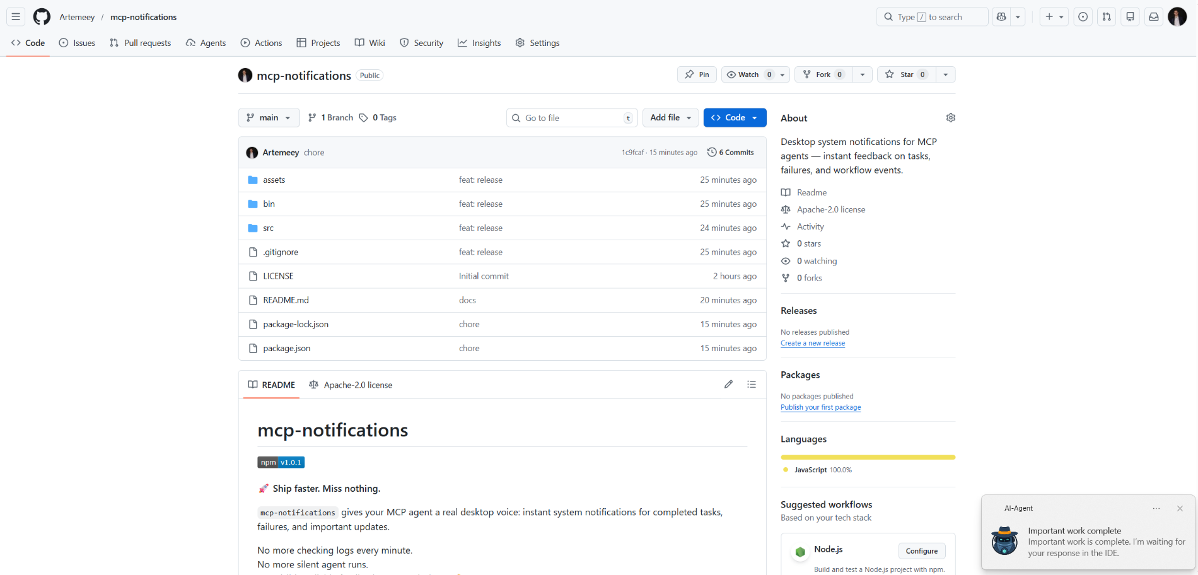This screenshot has width=1198, height=575.
Task: Open repositories icon in top header
Action: click(x=1130, y=17)
